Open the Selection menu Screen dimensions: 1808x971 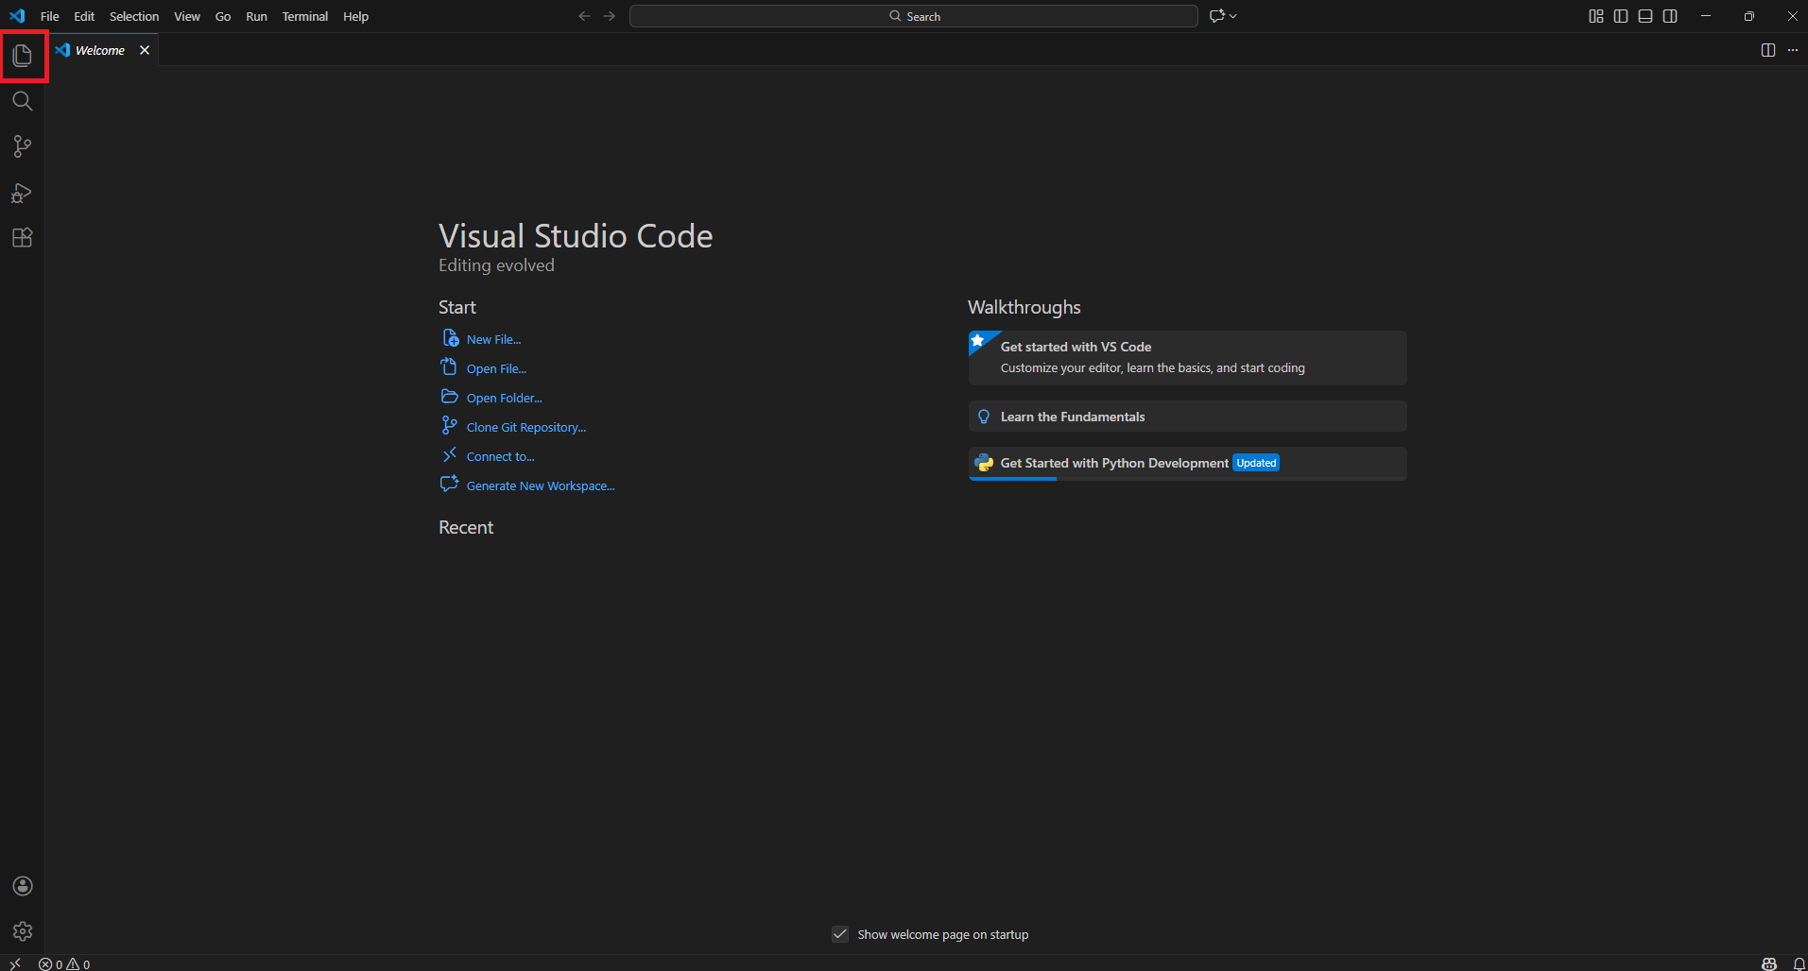[x=134, y=16]
